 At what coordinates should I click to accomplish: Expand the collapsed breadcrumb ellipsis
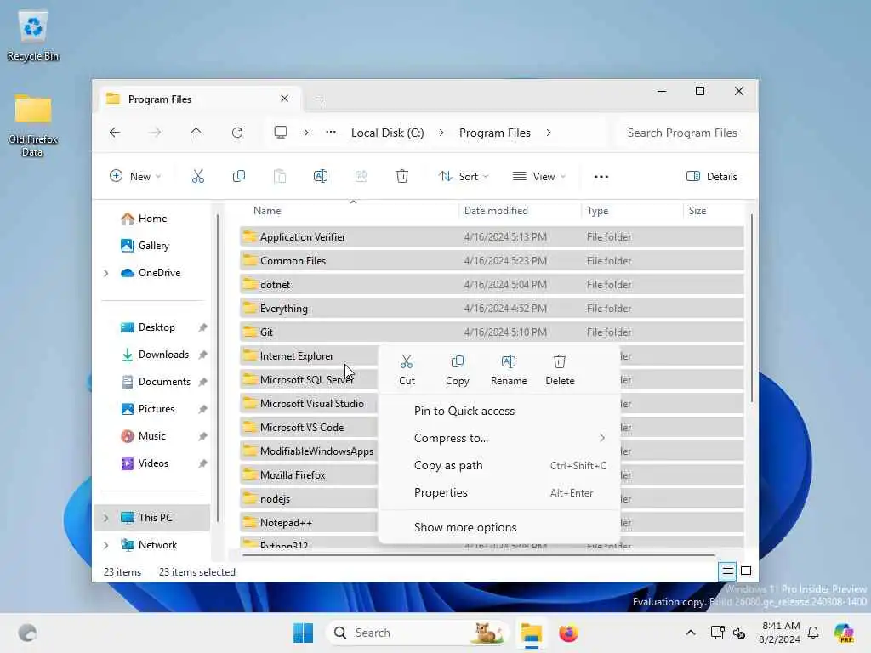(x=331, y=132)
